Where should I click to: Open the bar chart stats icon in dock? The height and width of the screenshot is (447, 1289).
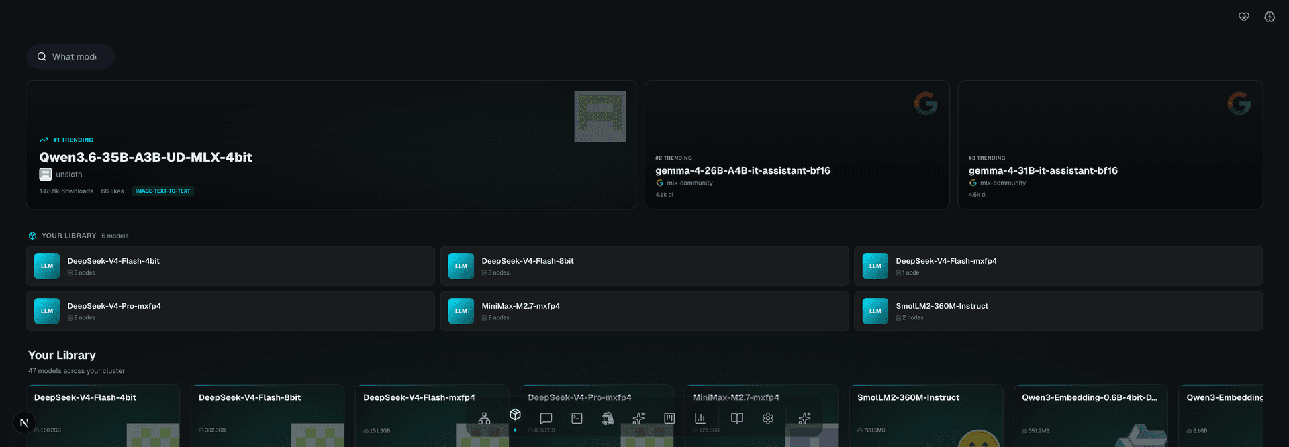click(700, 418)
